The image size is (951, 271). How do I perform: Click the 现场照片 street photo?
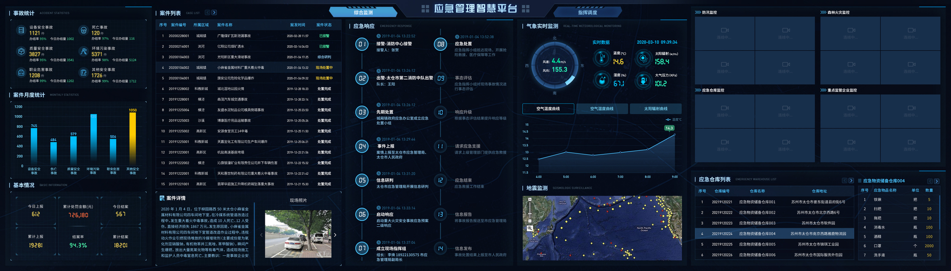[298, 234]
